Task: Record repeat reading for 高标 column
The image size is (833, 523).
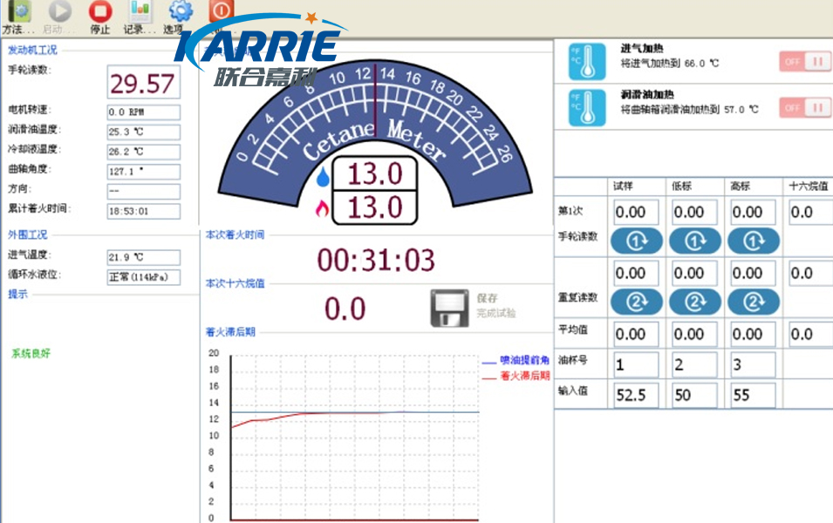Action: pyautogui.click(x=753, y=302)
